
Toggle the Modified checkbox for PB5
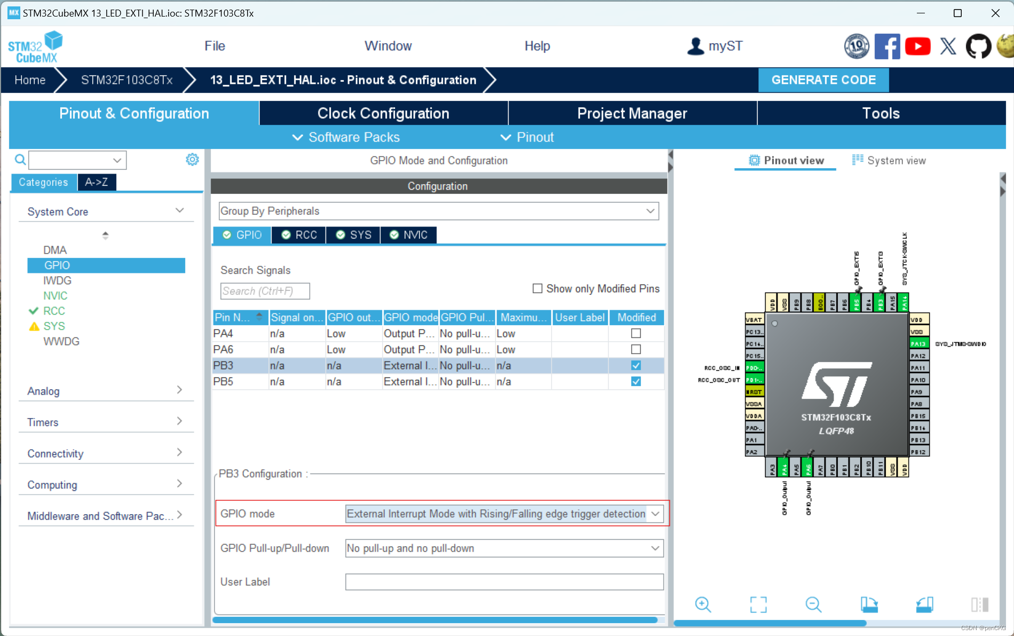point(636,381)
